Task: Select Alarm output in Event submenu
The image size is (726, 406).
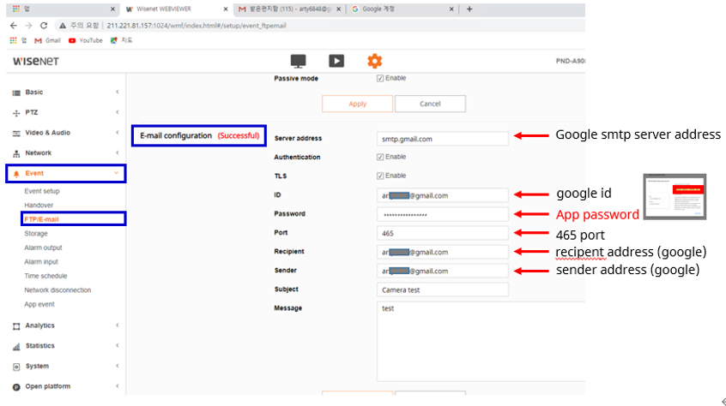Action: pyautogui.click(x=43, y=248)
